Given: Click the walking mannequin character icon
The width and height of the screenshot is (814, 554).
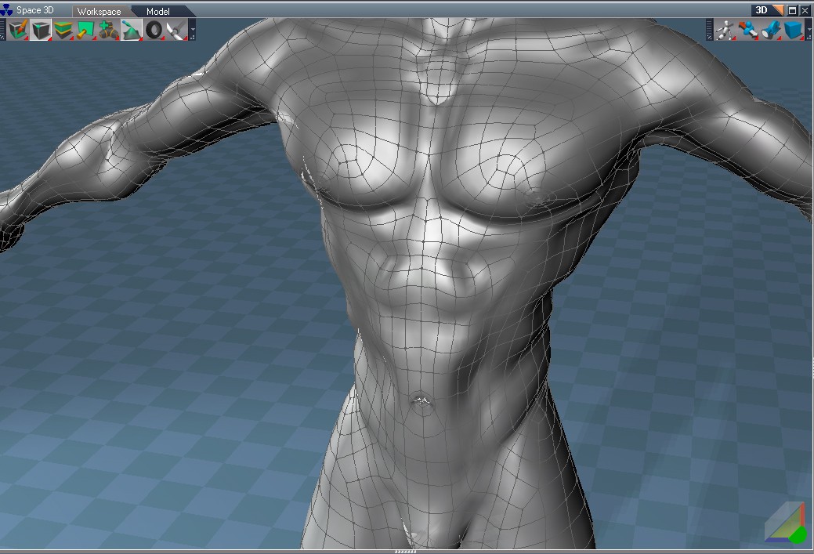Looking at the screenshot, I should pos(726,30).
